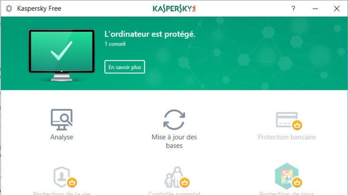The width and height of the screenshot is (348, 195).
Task: Click the Kaspersky logo in the header
Action: (174, 9)
